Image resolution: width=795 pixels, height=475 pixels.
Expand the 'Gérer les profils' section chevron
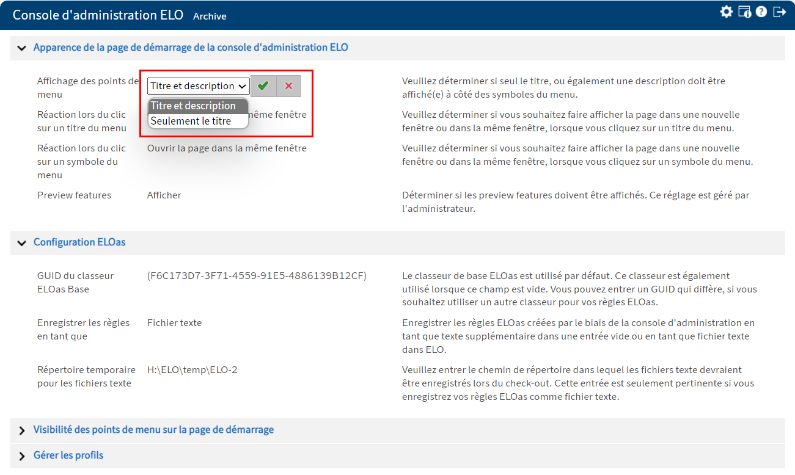pyautogui.click(x=22, y=456)
